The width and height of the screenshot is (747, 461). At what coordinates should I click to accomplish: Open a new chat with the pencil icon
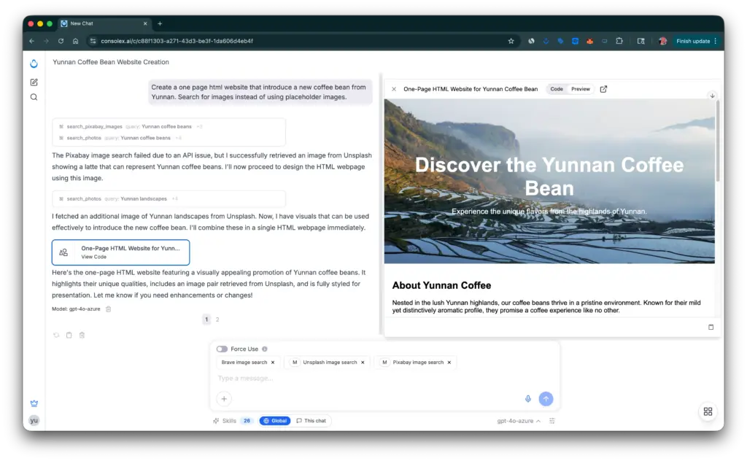tap(34, 82)
